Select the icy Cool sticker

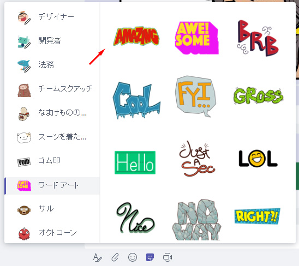coord(136,100)
